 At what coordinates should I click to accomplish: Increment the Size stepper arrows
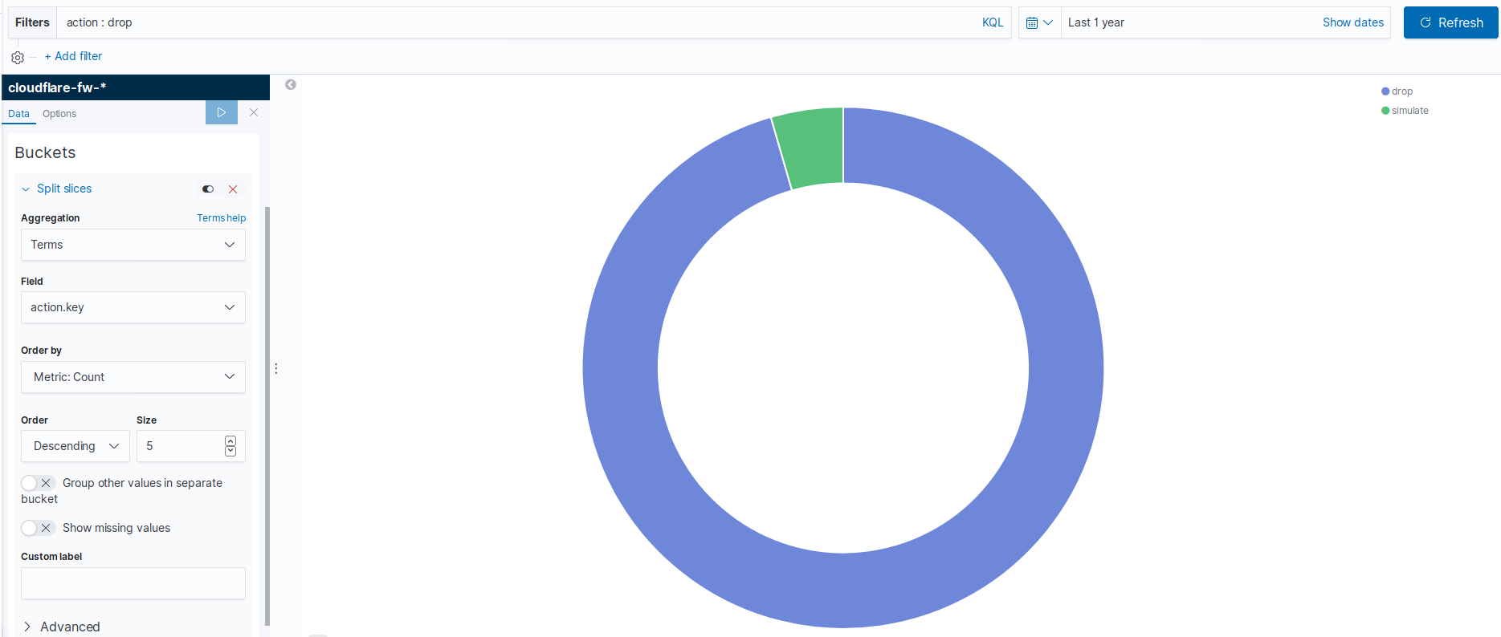coord(230,441)
